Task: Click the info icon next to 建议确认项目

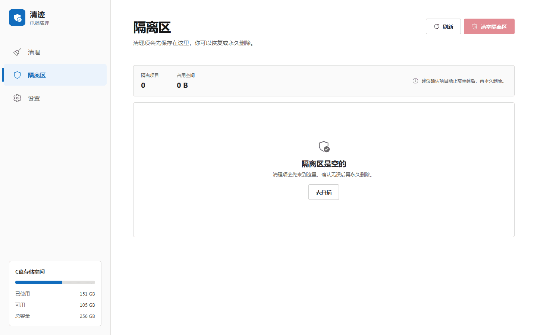Action: point(415,81)
